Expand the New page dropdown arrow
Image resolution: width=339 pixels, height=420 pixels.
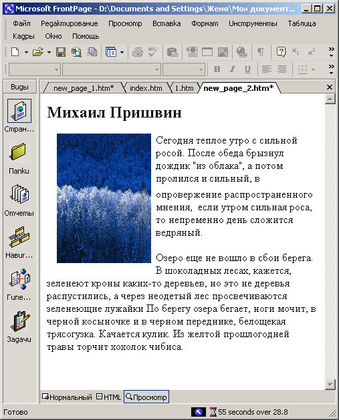tap(26, 52)
